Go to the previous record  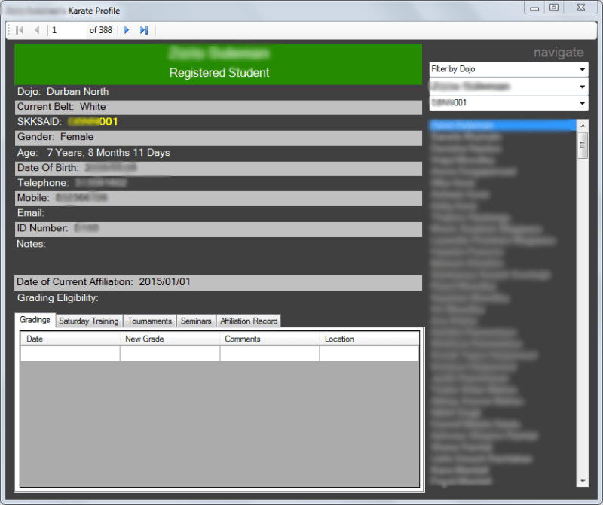(36, 30)
